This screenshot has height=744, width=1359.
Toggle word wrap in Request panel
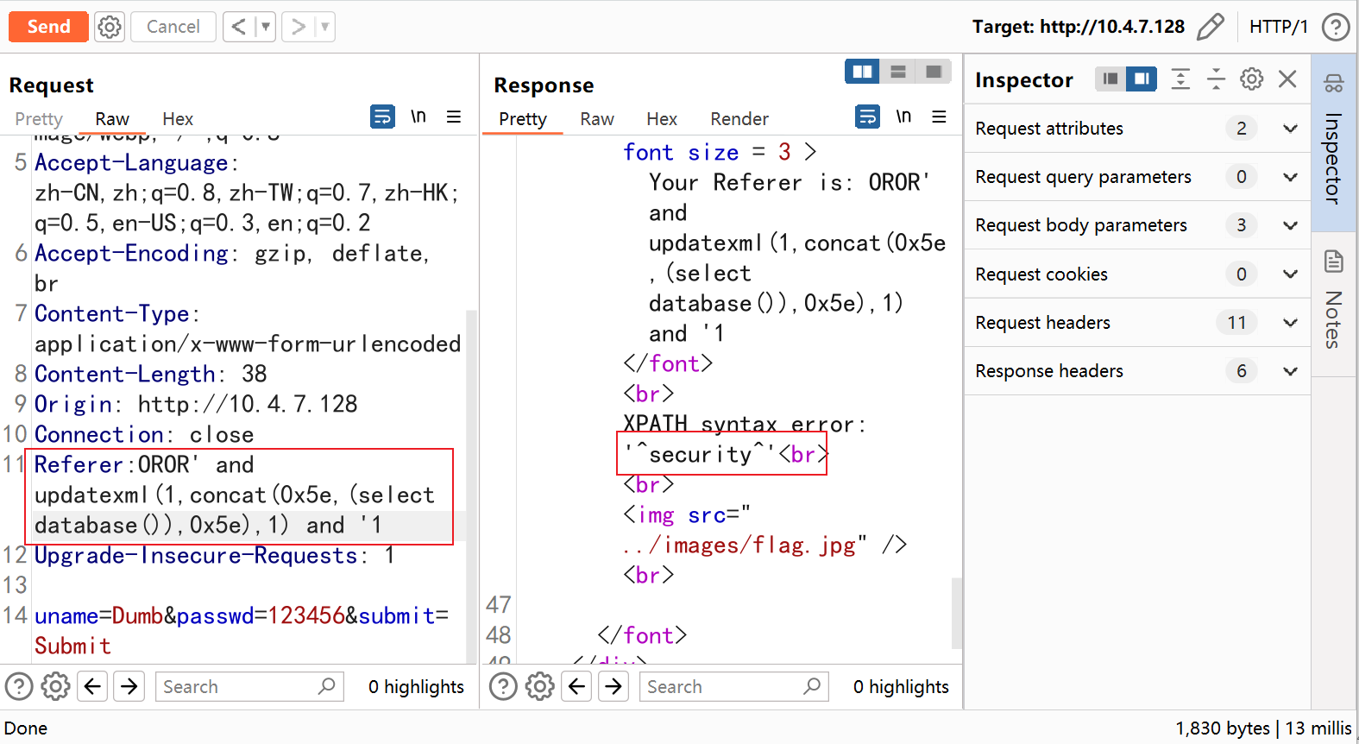382,117
